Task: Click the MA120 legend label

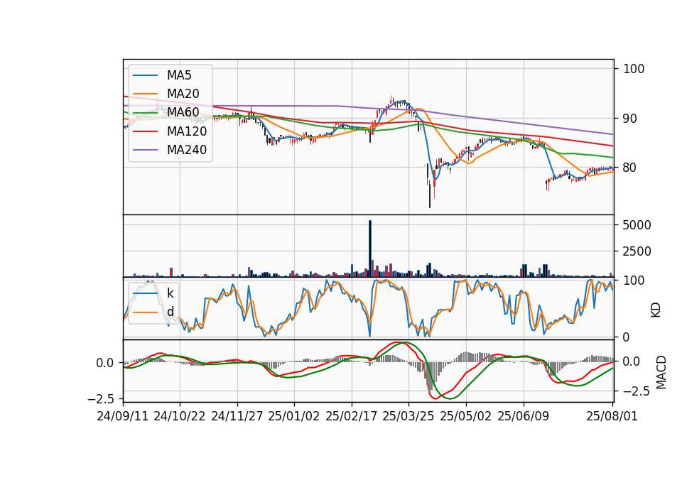Action: tap(187, 131)
